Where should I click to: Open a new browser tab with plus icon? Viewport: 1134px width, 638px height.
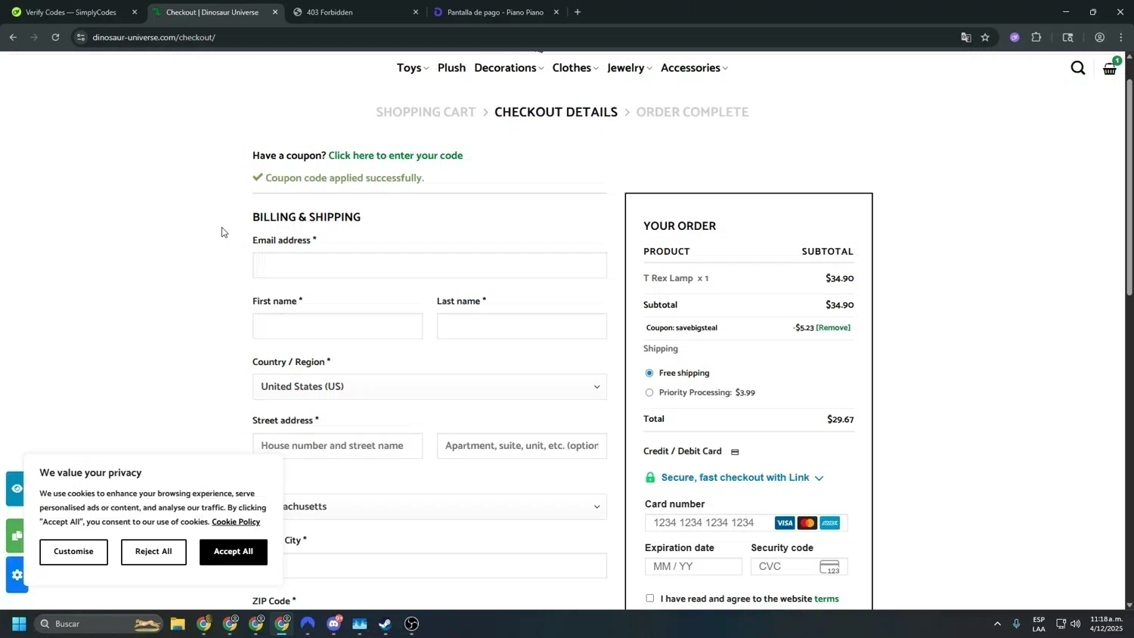pyautogui.click(x=578, y=12)
